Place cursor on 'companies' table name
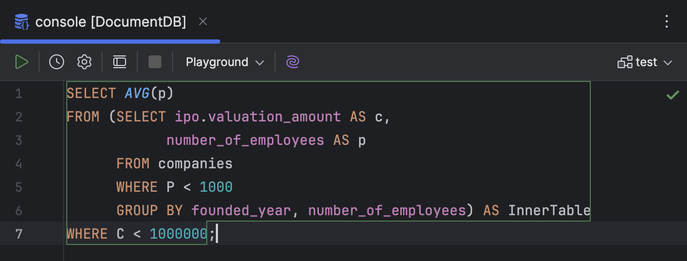Screen dimensions: 687x261 click(195, 164)
